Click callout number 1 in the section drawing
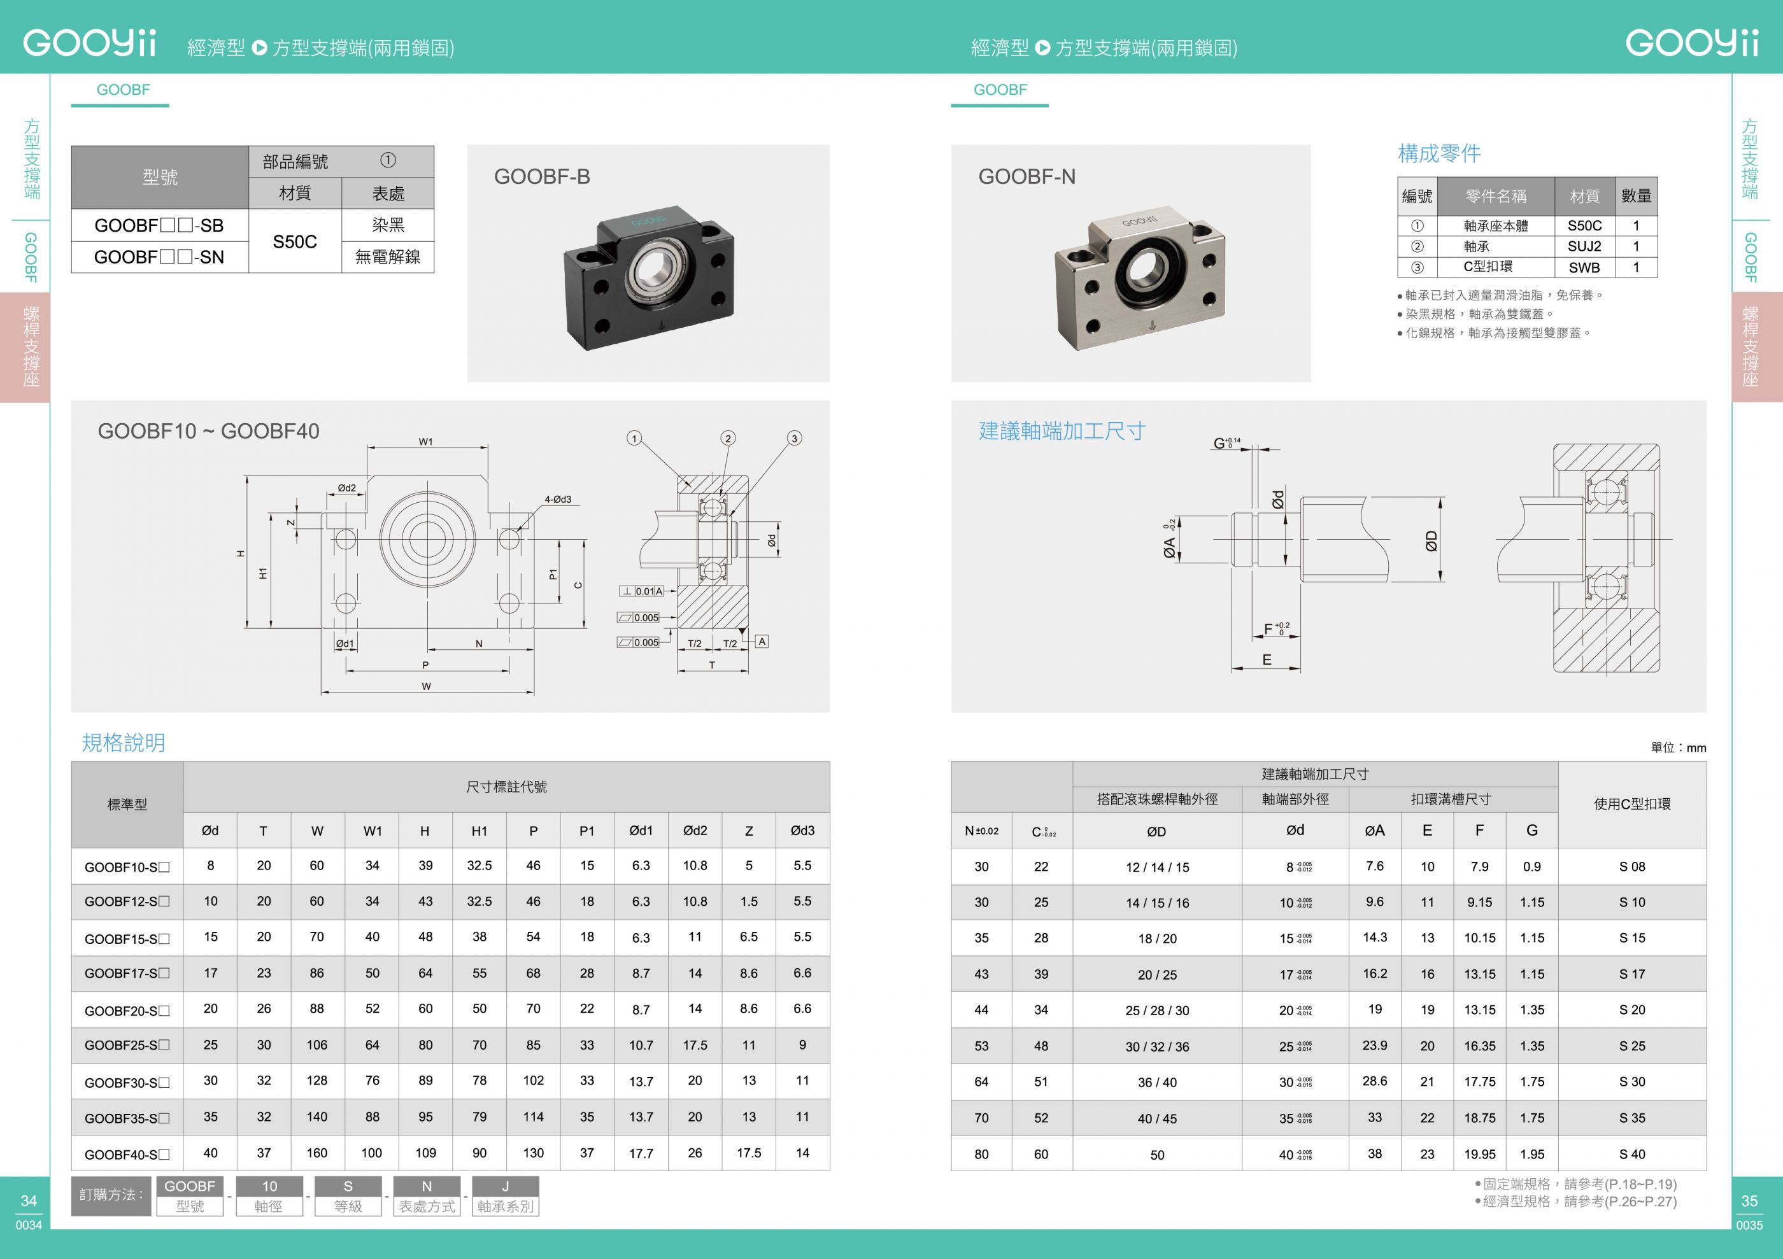Screen dimensions: 1783x1259 [x=634, y=439]
